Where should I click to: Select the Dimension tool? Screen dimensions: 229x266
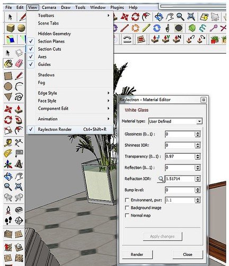19,143
